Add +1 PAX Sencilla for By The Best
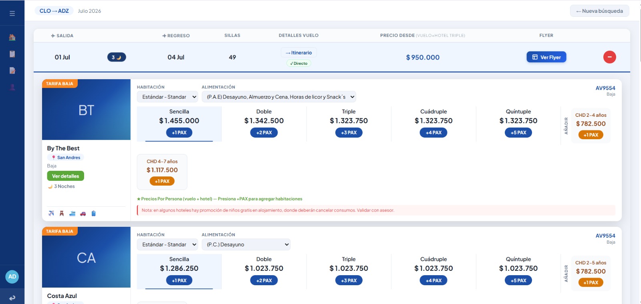The image size is (641, 304). pos(179,133)
